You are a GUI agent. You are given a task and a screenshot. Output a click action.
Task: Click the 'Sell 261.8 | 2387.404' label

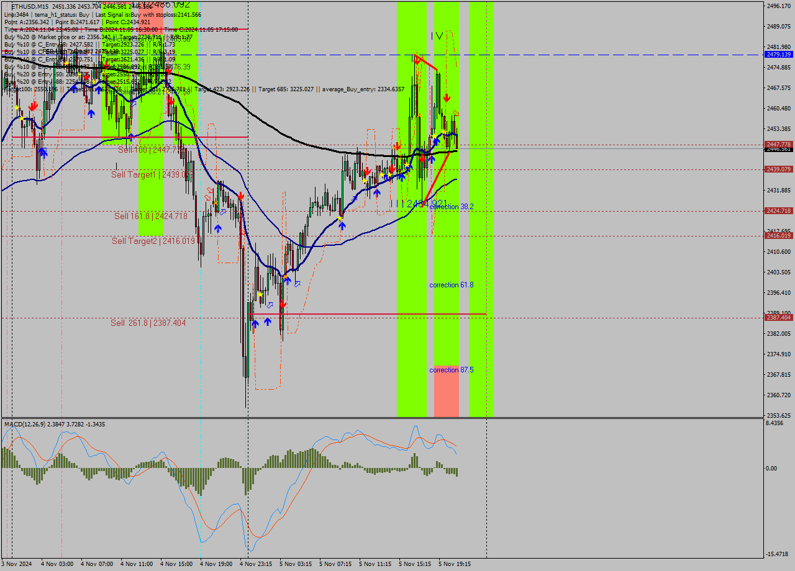point(148,323)
